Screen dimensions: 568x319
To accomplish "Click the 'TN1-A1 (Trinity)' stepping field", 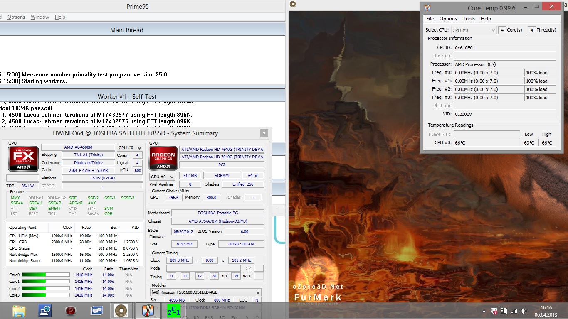I will click(x=88, y=155).
